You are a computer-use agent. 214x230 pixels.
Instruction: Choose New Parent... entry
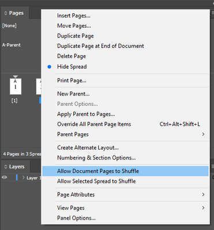(x=125, y=94)
